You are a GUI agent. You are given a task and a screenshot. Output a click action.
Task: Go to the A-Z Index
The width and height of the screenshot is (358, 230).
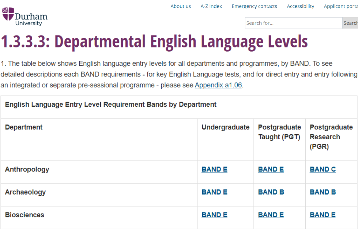click(x=211, y=6)
